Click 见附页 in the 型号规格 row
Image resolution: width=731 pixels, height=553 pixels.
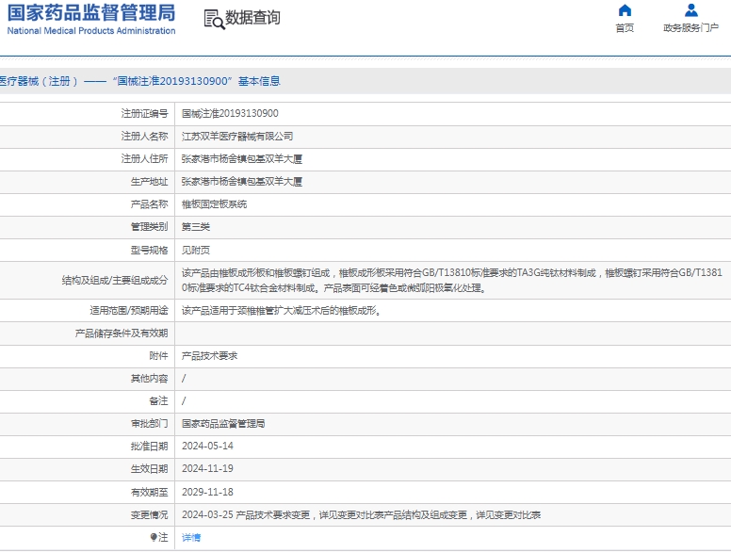(x=196, y=250)
